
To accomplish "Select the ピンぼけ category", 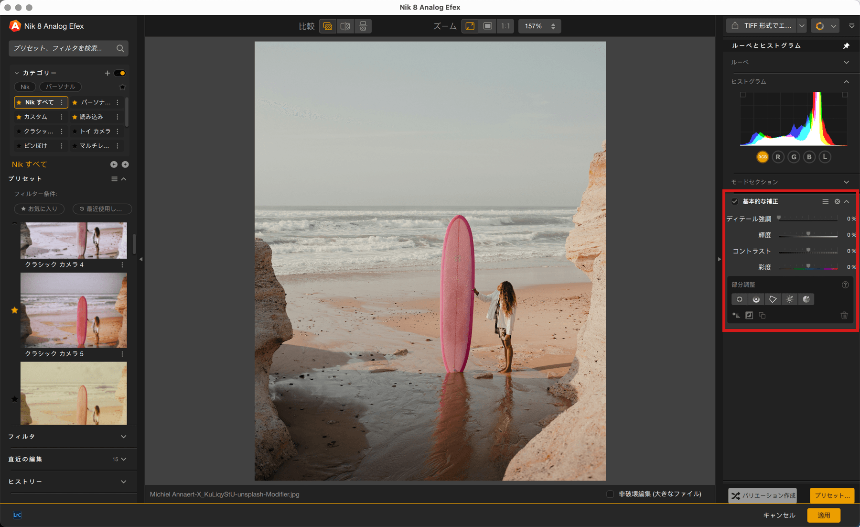I will [x=35, y=145].
